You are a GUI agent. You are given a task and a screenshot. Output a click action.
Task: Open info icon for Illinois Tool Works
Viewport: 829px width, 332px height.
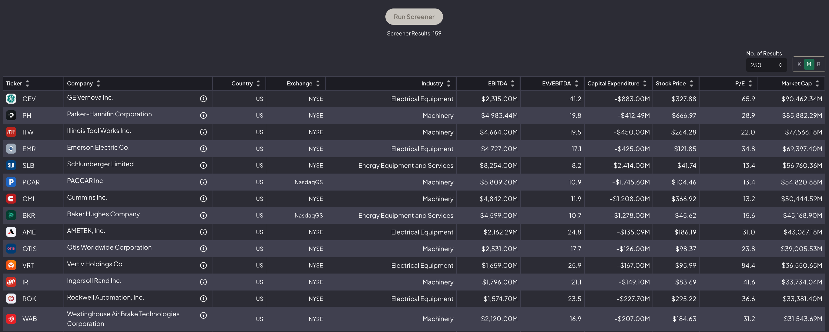coord(203,132)
